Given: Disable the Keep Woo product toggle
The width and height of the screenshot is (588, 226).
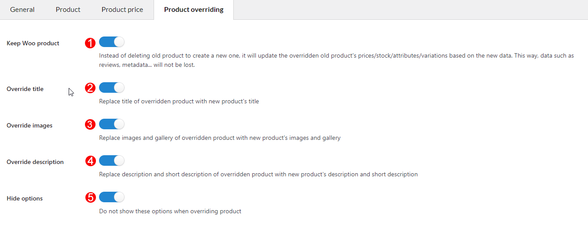Looking at the screenshot, I should 112,42.
